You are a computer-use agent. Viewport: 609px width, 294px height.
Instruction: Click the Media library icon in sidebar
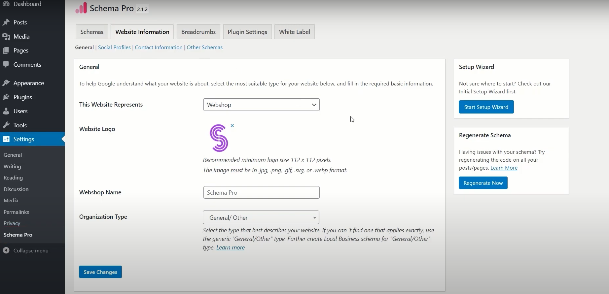[6, 37]
